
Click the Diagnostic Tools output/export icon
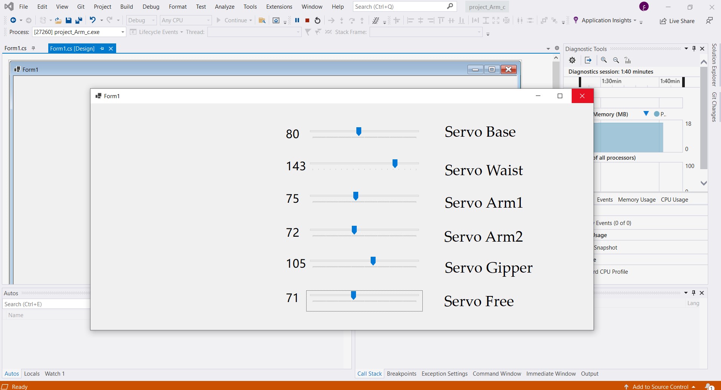coord(588,60)
